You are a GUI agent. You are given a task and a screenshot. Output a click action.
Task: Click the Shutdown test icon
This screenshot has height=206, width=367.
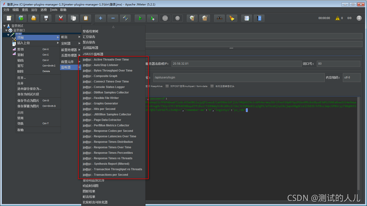pyautogui.click(x=178, y=18)
